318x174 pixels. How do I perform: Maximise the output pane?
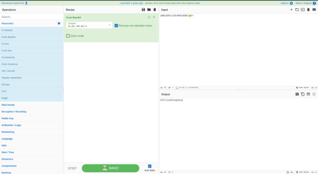(x=314, y=94)
